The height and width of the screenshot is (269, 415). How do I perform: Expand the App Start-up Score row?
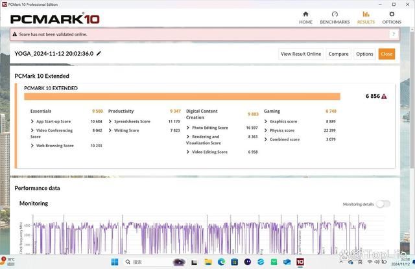[32, 121]
